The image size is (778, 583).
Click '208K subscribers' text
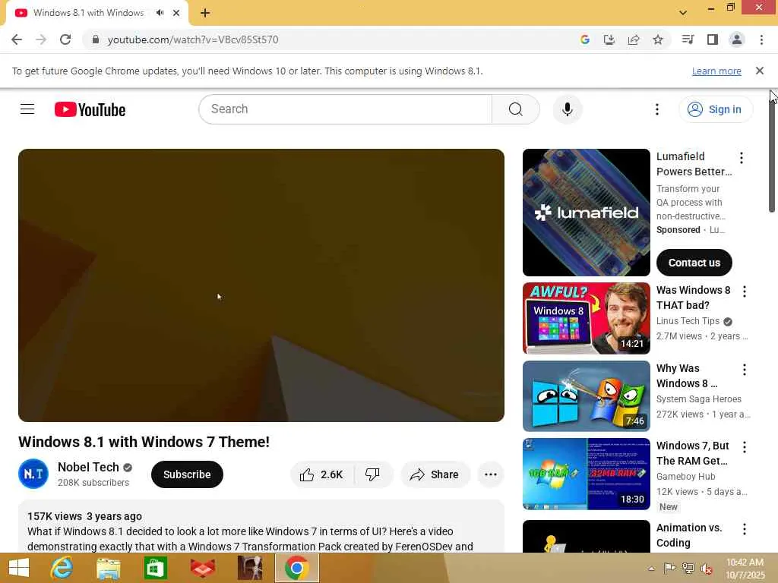click(x=93, y=482)
